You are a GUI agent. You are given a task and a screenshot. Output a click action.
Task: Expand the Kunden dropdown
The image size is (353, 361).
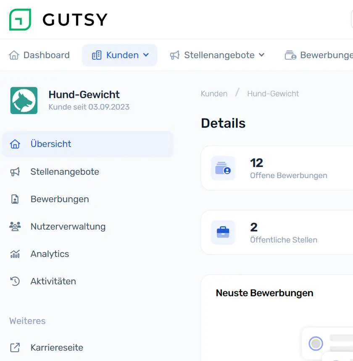120,55
